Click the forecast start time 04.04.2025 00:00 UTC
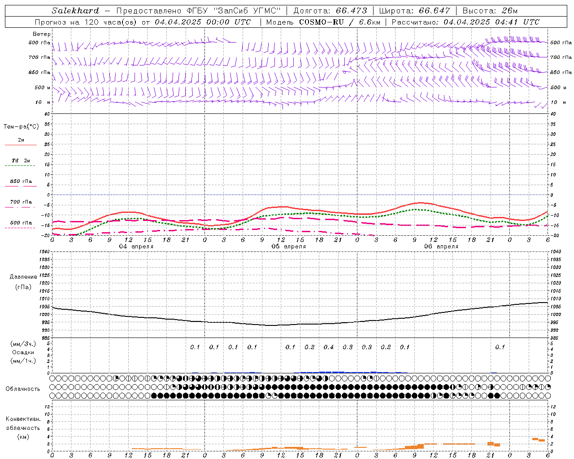The image size is (574, 459). coord(203,22)
